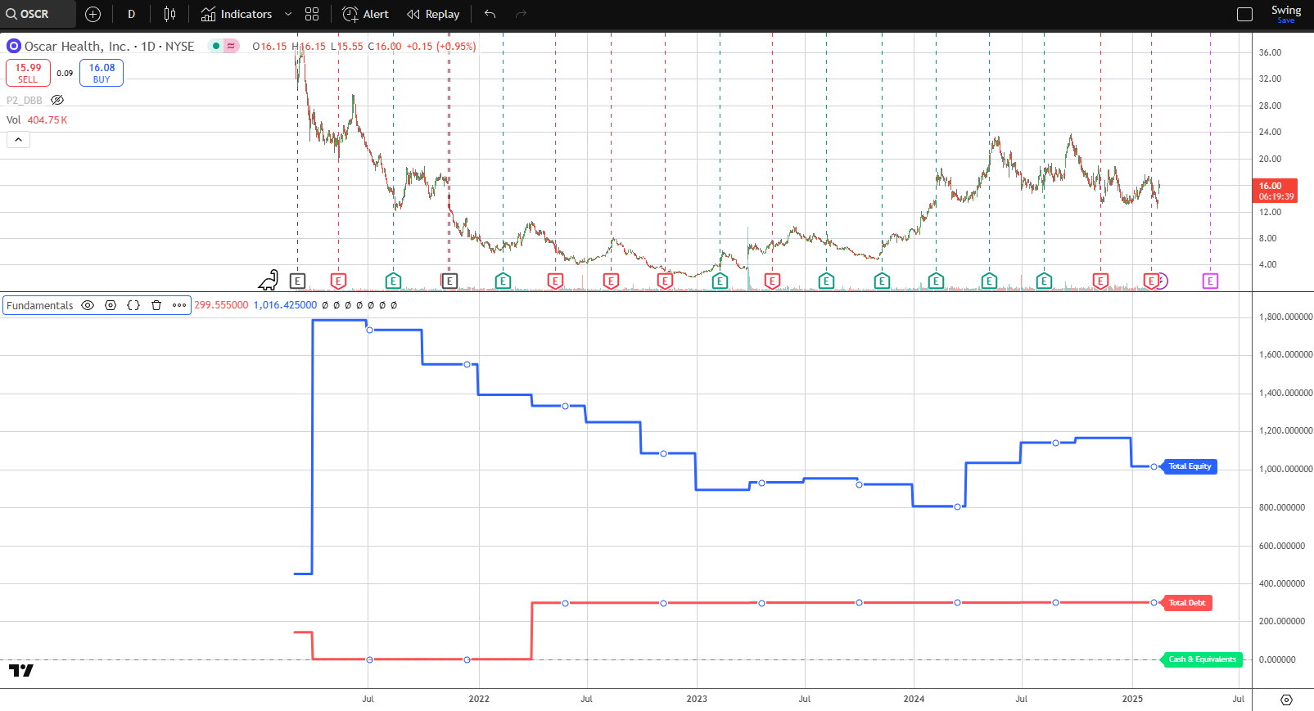This screenshot has height=711, width=1314.
Task: Undo the last chart action
Action: tap(490, 14)
